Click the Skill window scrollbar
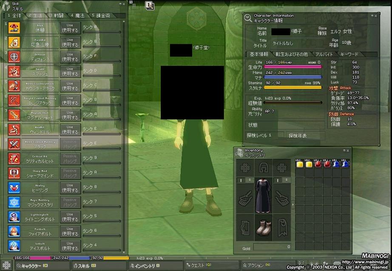This screenshot has width=392, height=271. [x=124, y=137]
